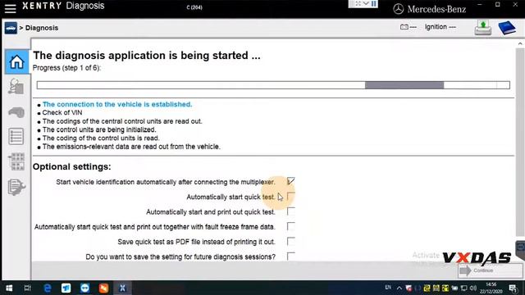Viewport: 525px width, 295px height.
Task: Open the document-with-wrench icon in sidebar
Action: click(16, 187)
